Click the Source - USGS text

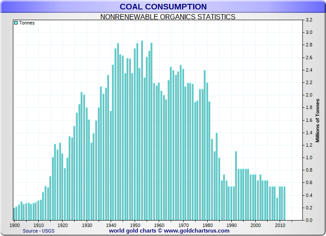pos(39,231)
